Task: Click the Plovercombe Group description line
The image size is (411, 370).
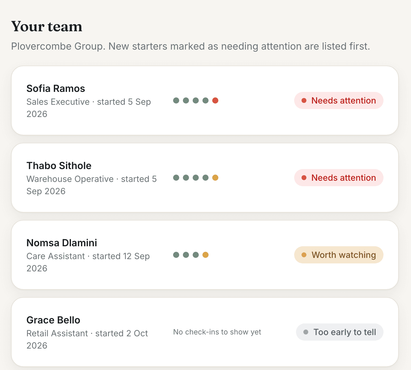Action: coord(191,46)
